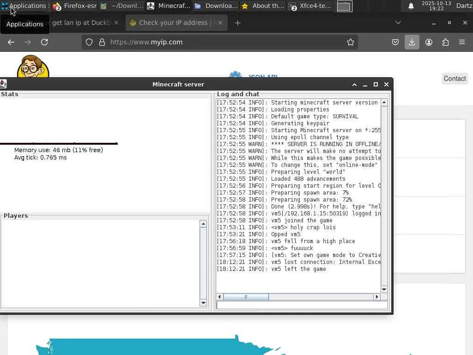The width and height of the screenshot is (473, 355).
Task: Expand the Firefox list all tabs chevron
Action: coord(398,23)
